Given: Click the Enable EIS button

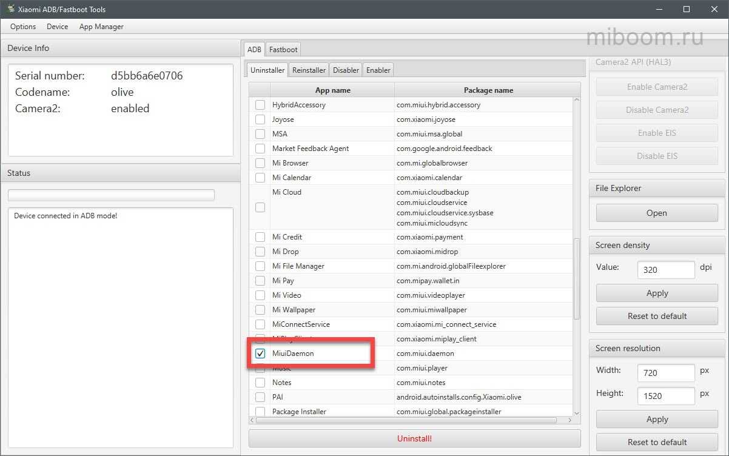Looking at the screenshot, I should (x=657, y=133).
